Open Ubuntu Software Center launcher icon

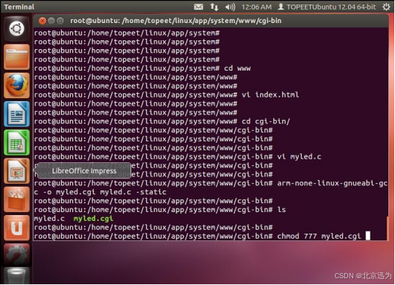click(16, 199)
